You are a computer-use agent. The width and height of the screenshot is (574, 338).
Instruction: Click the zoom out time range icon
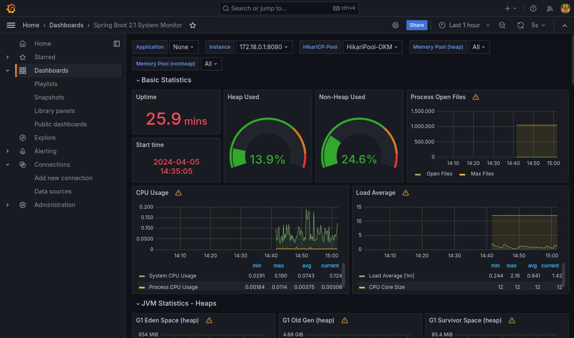pyautogui.click(x=502, y=25)
